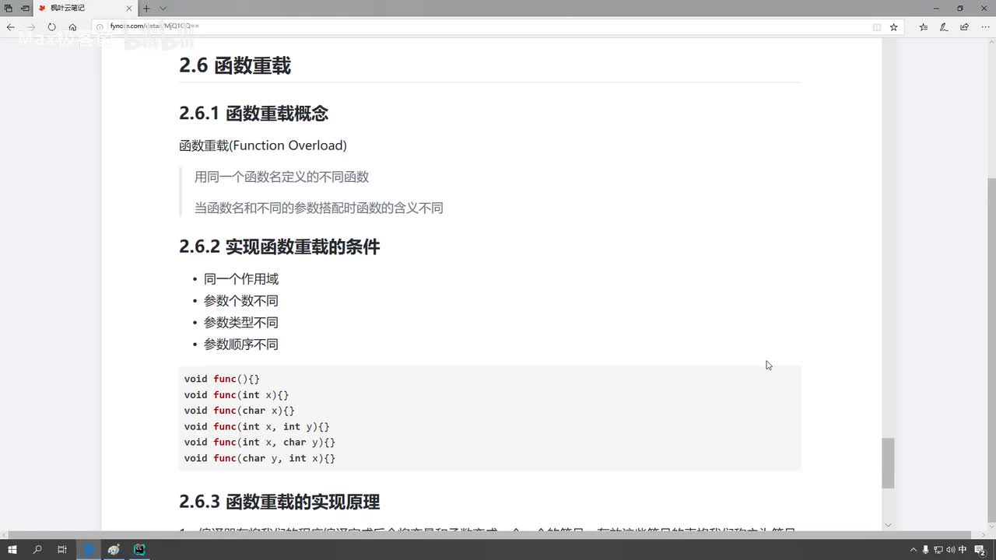Screen dimensions: 996x560
Task: Add notes with the pen icon
Action: coord(944,26)
